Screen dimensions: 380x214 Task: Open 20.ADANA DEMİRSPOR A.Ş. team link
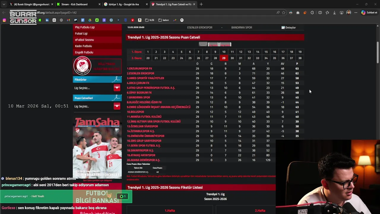click(143, 160)
